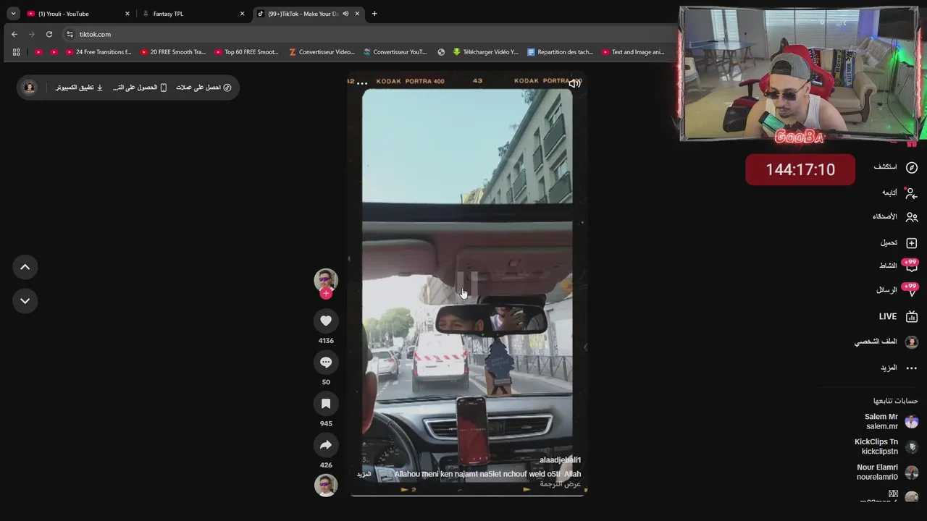Open Convertisseur YouT... bookmark
The width and height of the screenshot is (927, 521).
point(395,52)
